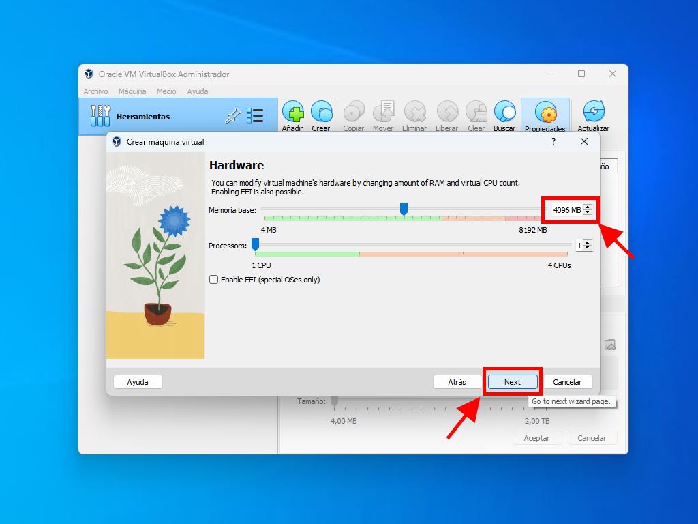Click the Actualizar refresh icon
The image size is (698, 524).
point(594,113)
